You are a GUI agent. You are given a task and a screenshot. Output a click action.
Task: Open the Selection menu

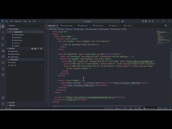pyautogui.click(x=18, y=21)
